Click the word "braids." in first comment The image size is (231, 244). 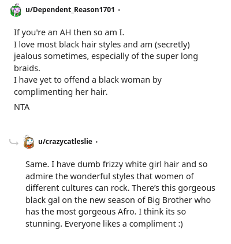click(x=27, y=68)
